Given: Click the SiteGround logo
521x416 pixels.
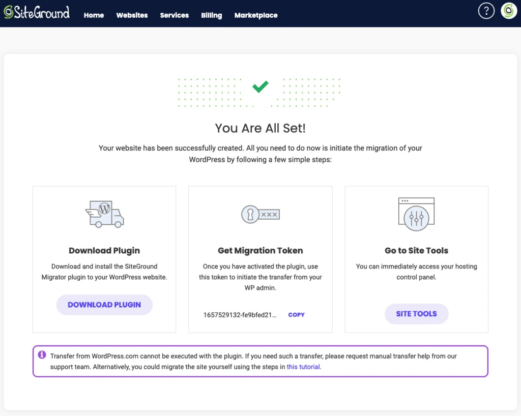Looking at the screenshot, I should 36,13.
